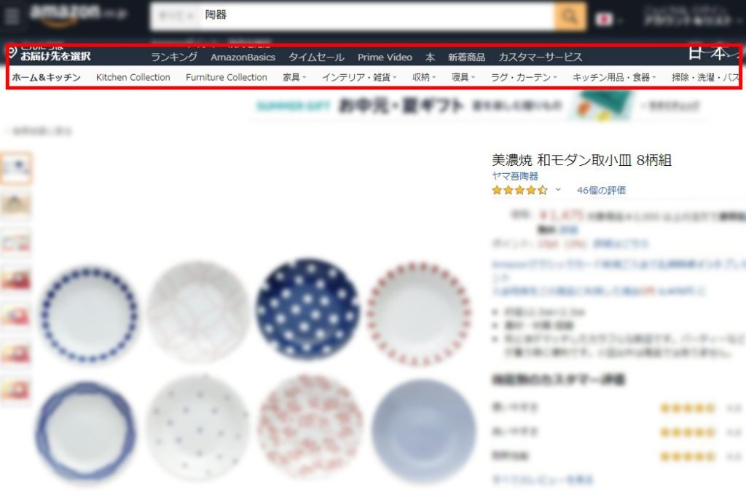This screenshot has width=746, height=499.
Task: Select the second product thumbnail
Action: 16,205
